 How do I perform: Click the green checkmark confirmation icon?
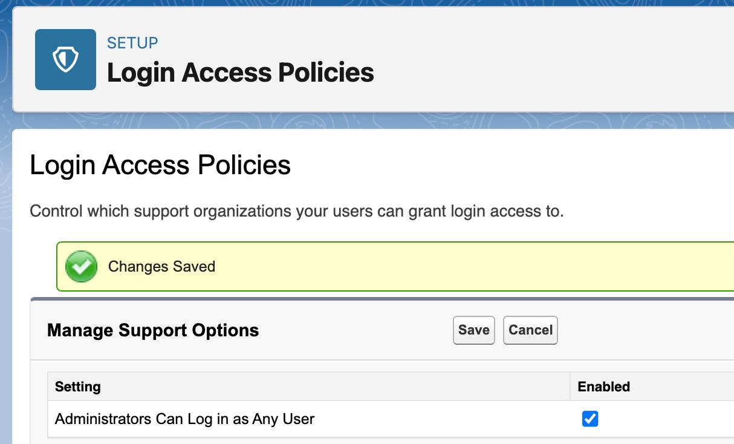tap(81, 267)
